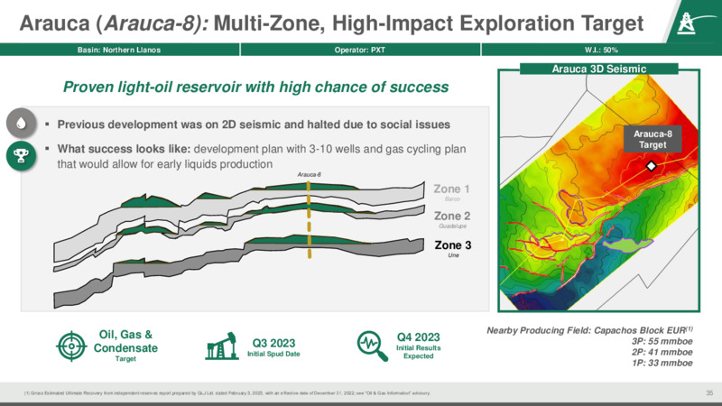Click the dashed Arauca-8 well line

309,219
